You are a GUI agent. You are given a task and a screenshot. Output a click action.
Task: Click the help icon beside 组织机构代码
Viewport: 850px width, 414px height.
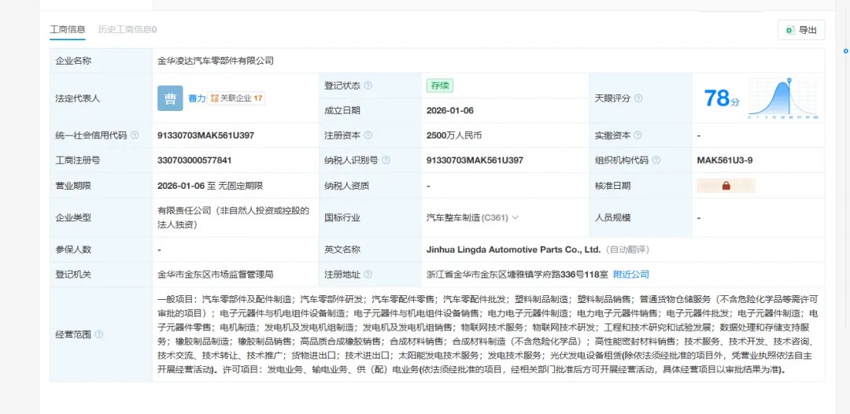click(x=656, y=160)
